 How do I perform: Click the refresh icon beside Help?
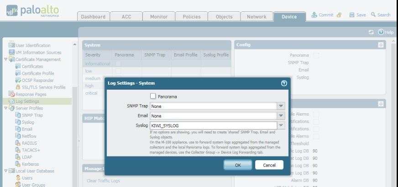371,32
